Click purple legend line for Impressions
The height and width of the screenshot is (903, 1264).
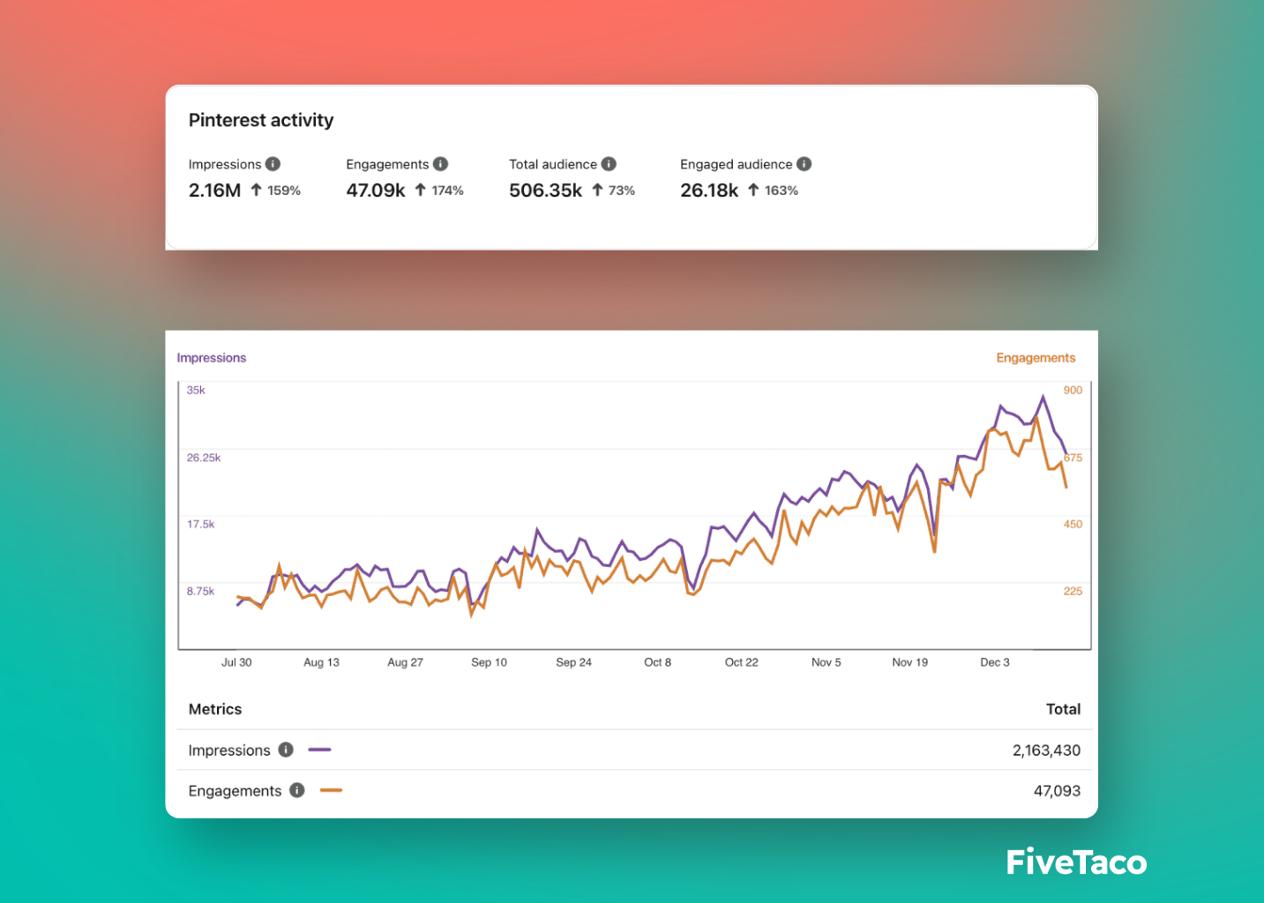[319, 750]
